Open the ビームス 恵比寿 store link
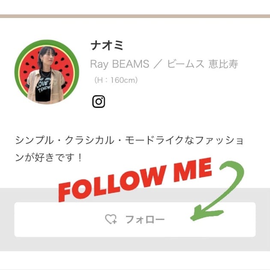270x270 pixels. (x=203, y=64)
